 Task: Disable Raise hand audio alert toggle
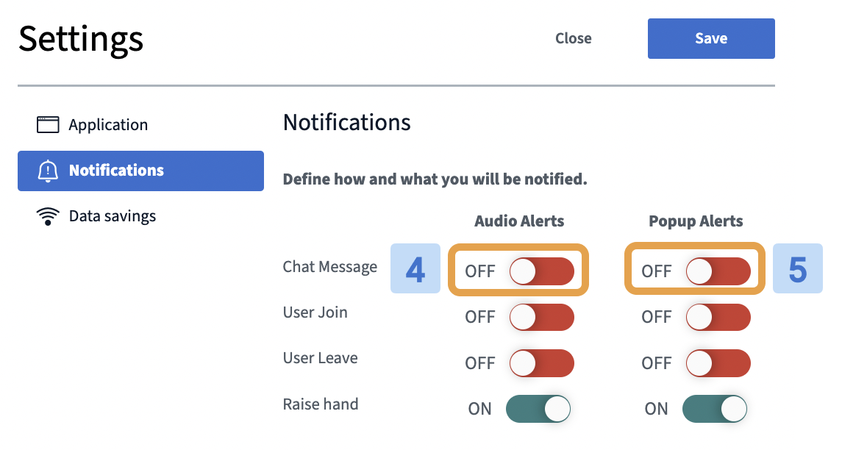click(x=538, y=409)
